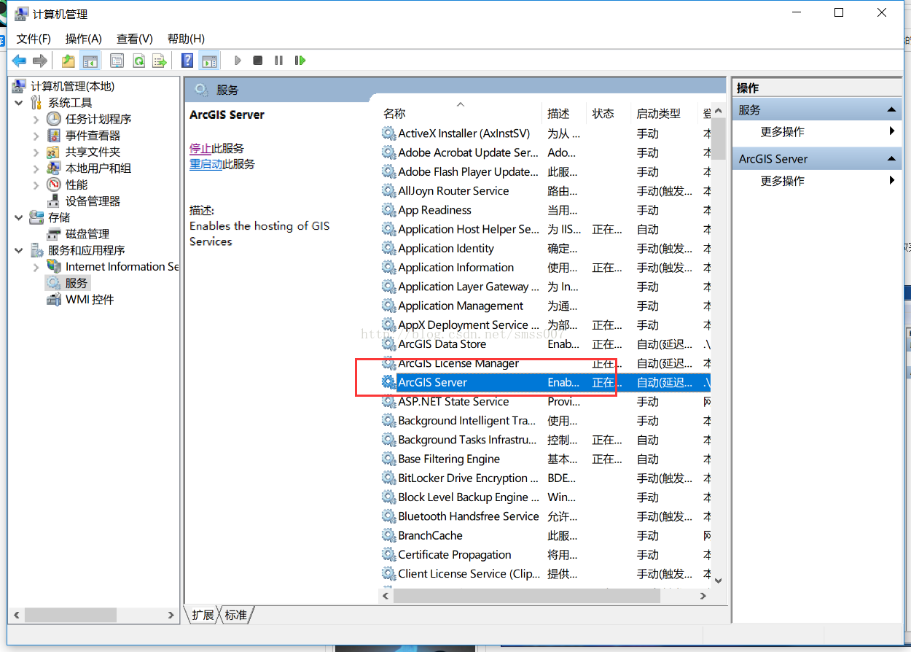The height and width of the screenshot is (652, 911).
Task: Click the 任务计划程序 clock icon
Action: [x=54, y=119]
